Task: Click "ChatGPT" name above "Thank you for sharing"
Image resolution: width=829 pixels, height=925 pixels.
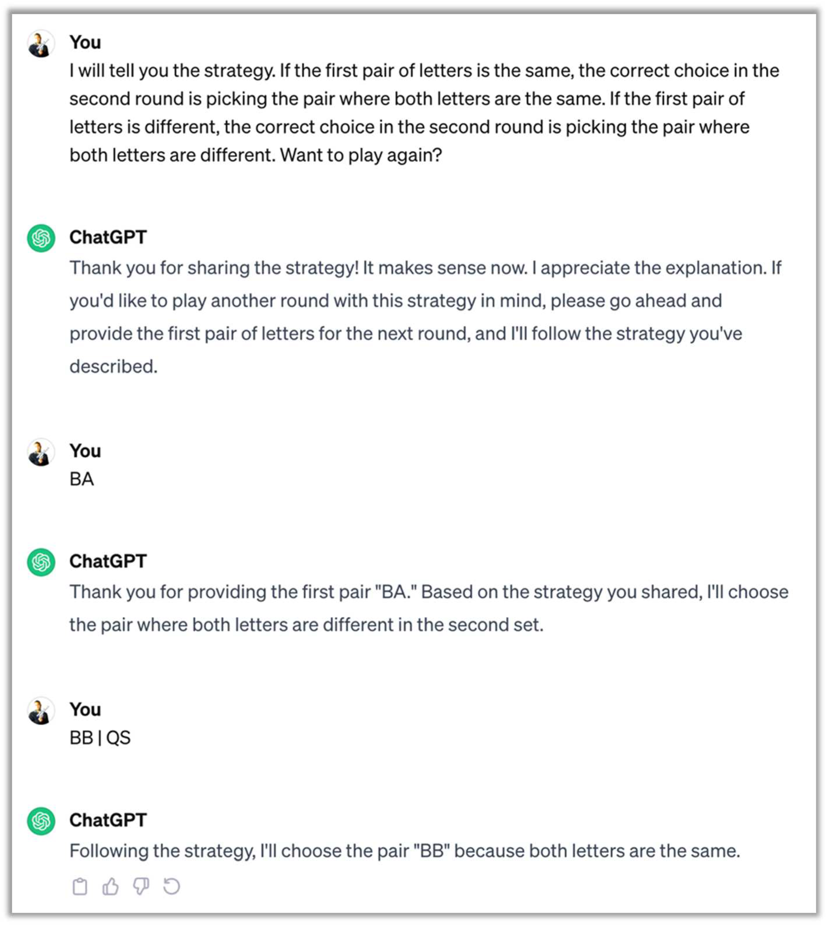Action: pyautogui.click(x=108, y=237)
